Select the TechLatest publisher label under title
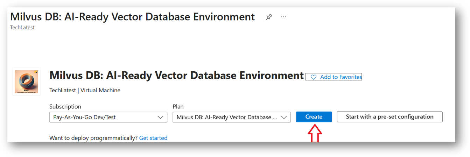Viewport: 470px width, 157px height. point(22,28)
